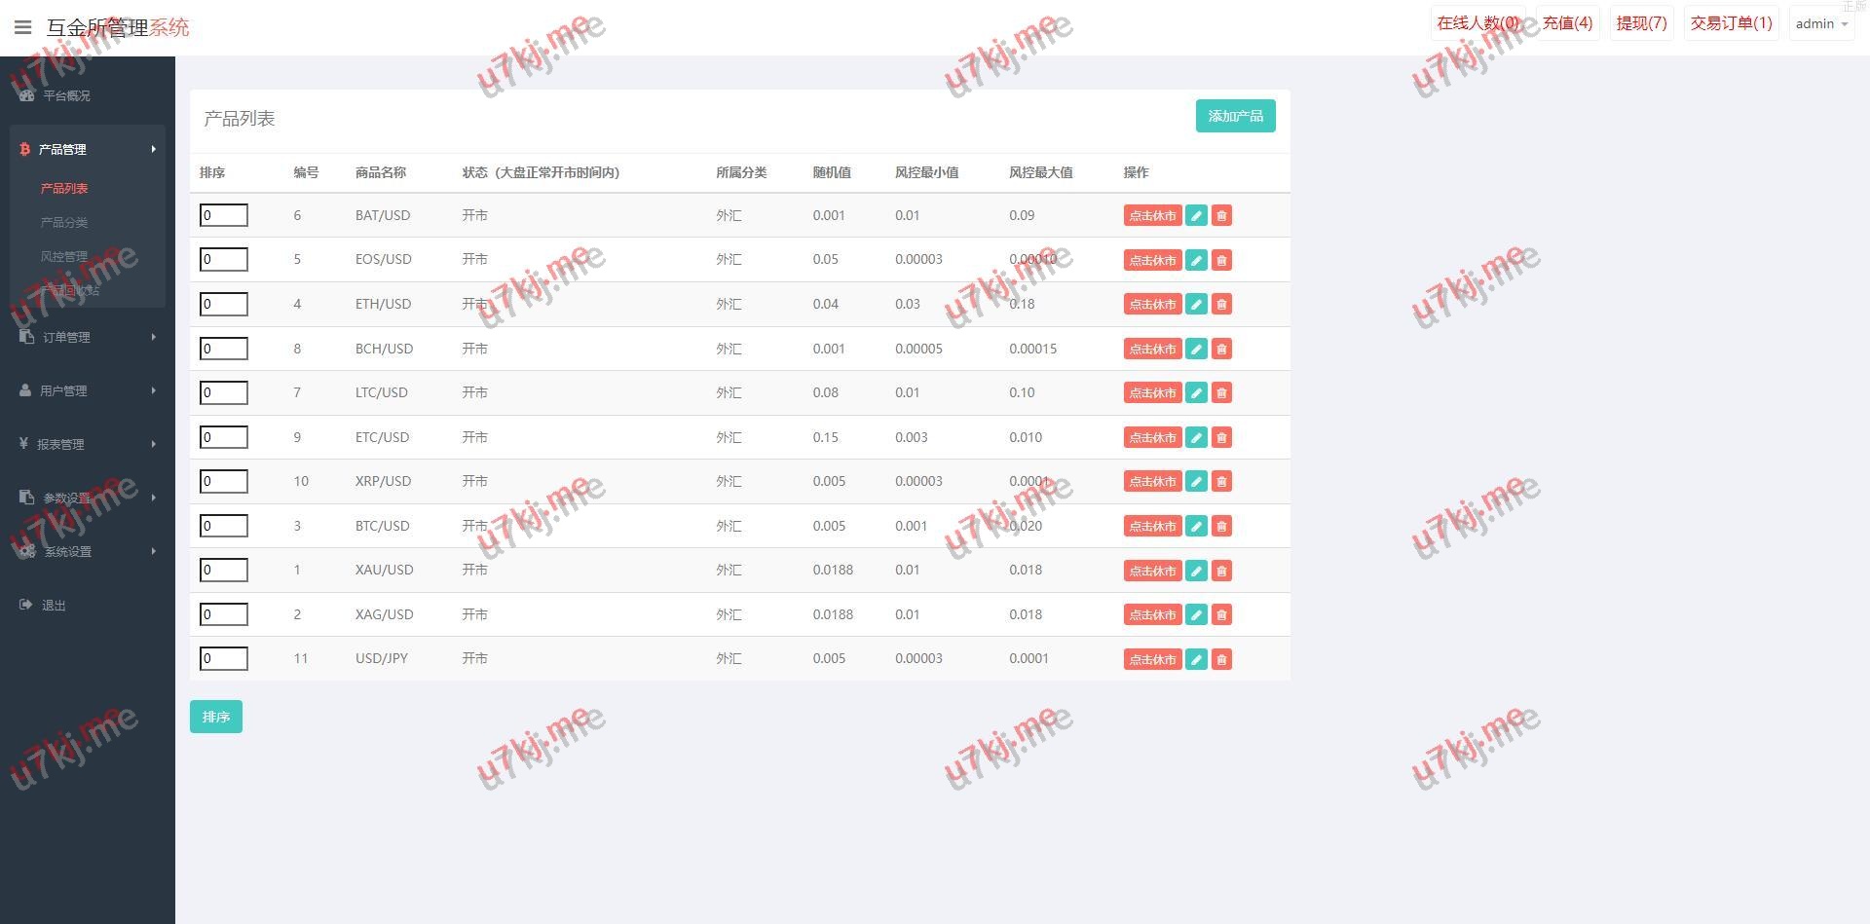Open 提现(7) withdrawal notifications
This screenshot has height=924, width=1870.
[x=1641, y=23]
